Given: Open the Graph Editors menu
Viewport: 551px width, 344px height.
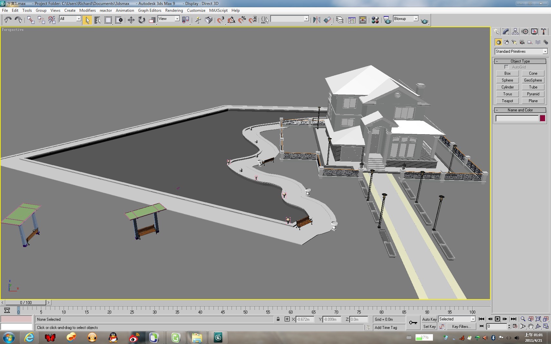Looking at the screenshot, I should pos(150,10).
